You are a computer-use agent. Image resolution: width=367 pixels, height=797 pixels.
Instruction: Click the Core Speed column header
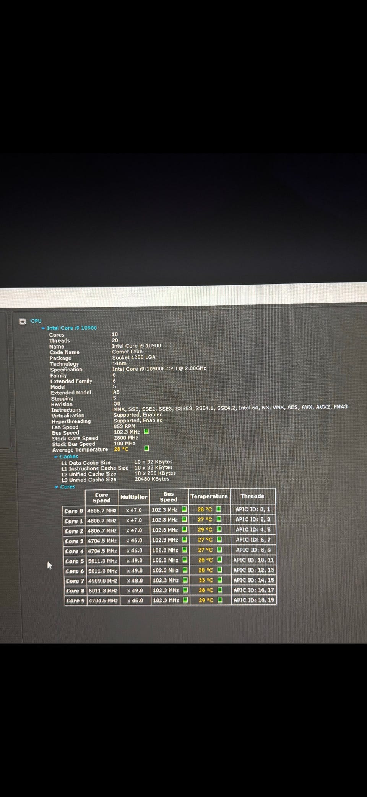[x=102, y=498]
